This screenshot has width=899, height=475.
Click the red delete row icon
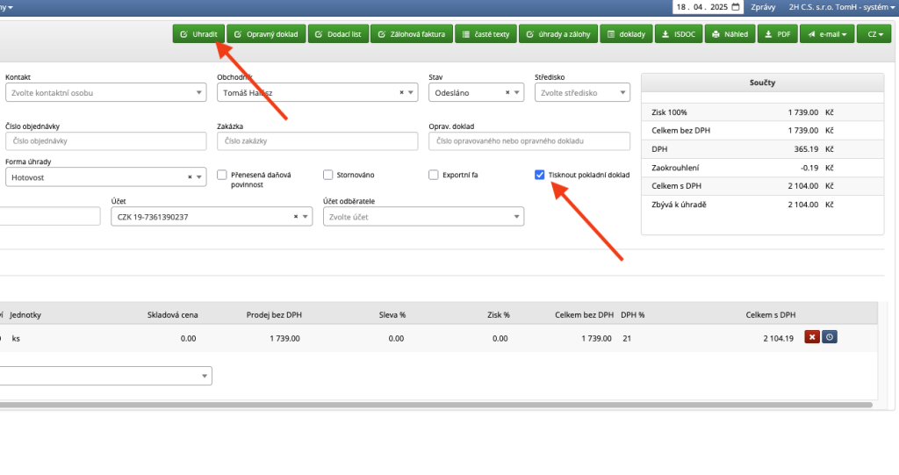(x=812, y=337)
